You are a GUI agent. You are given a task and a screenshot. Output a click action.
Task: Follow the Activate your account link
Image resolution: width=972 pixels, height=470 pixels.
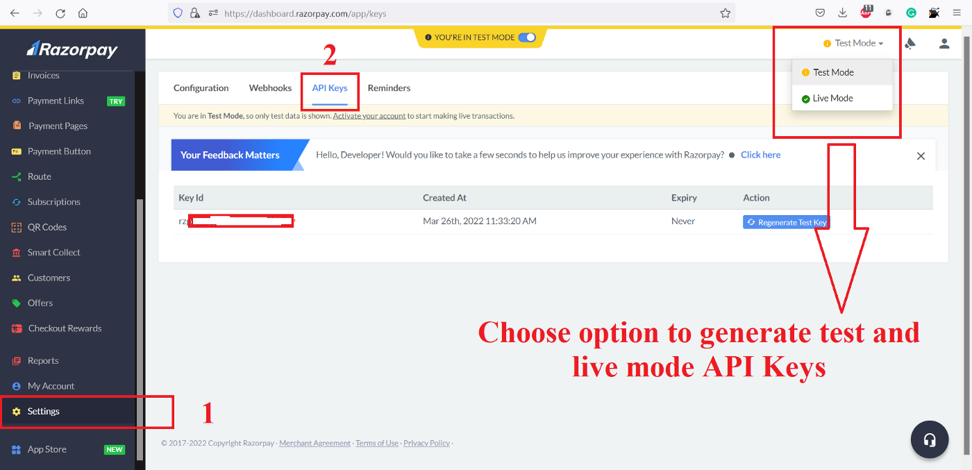[369, 116]
